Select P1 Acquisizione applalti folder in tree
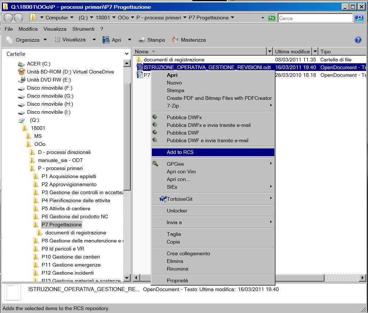Screen dimensions: 368x313 pyautogui.click(x=69, y=177)
